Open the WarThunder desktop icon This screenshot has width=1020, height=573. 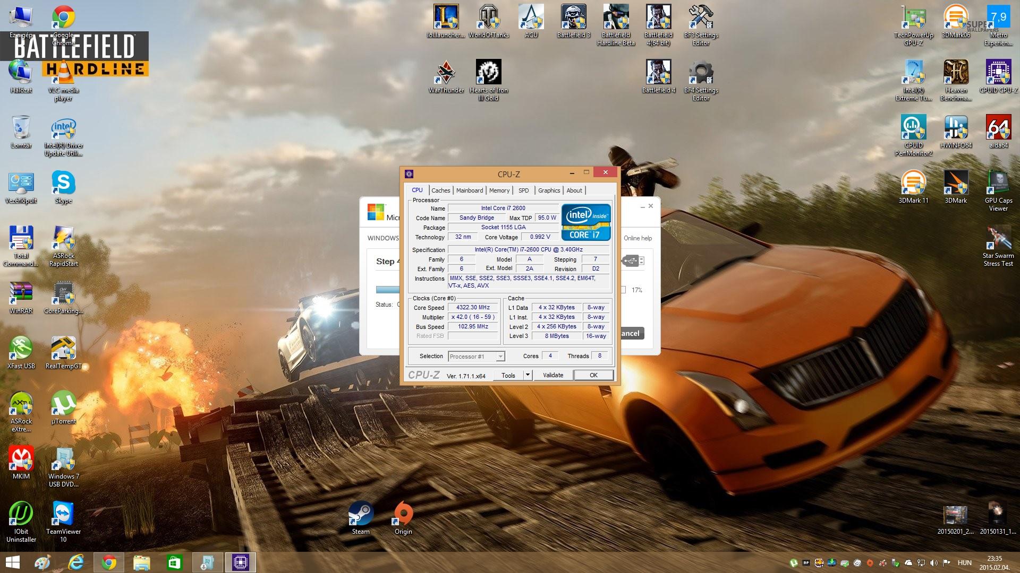(446, 77)
